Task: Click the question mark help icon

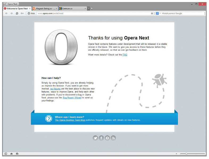Action: point(49,119)
